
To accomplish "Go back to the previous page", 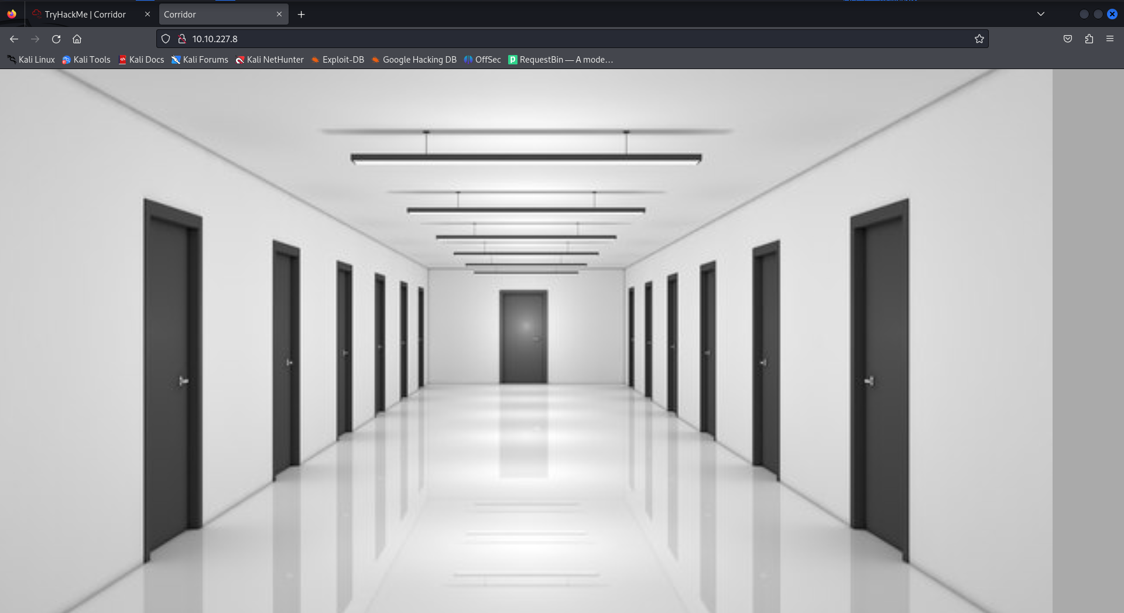I will click(14, 39).
